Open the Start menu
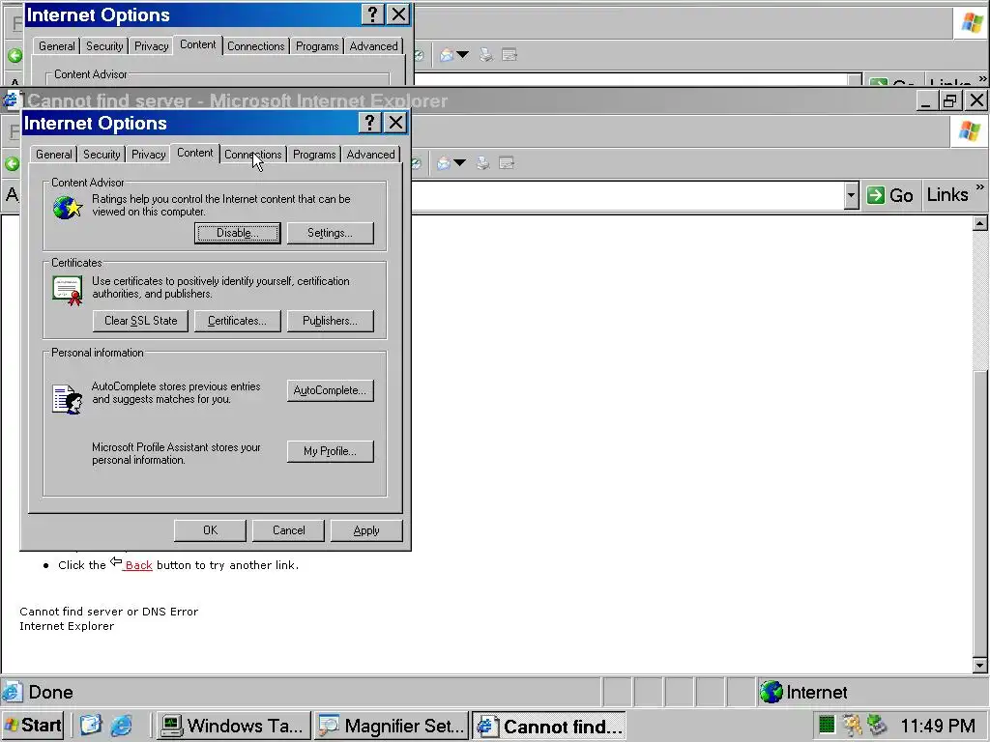The width and height of the screenshot is (990, 742). (33, 726)
